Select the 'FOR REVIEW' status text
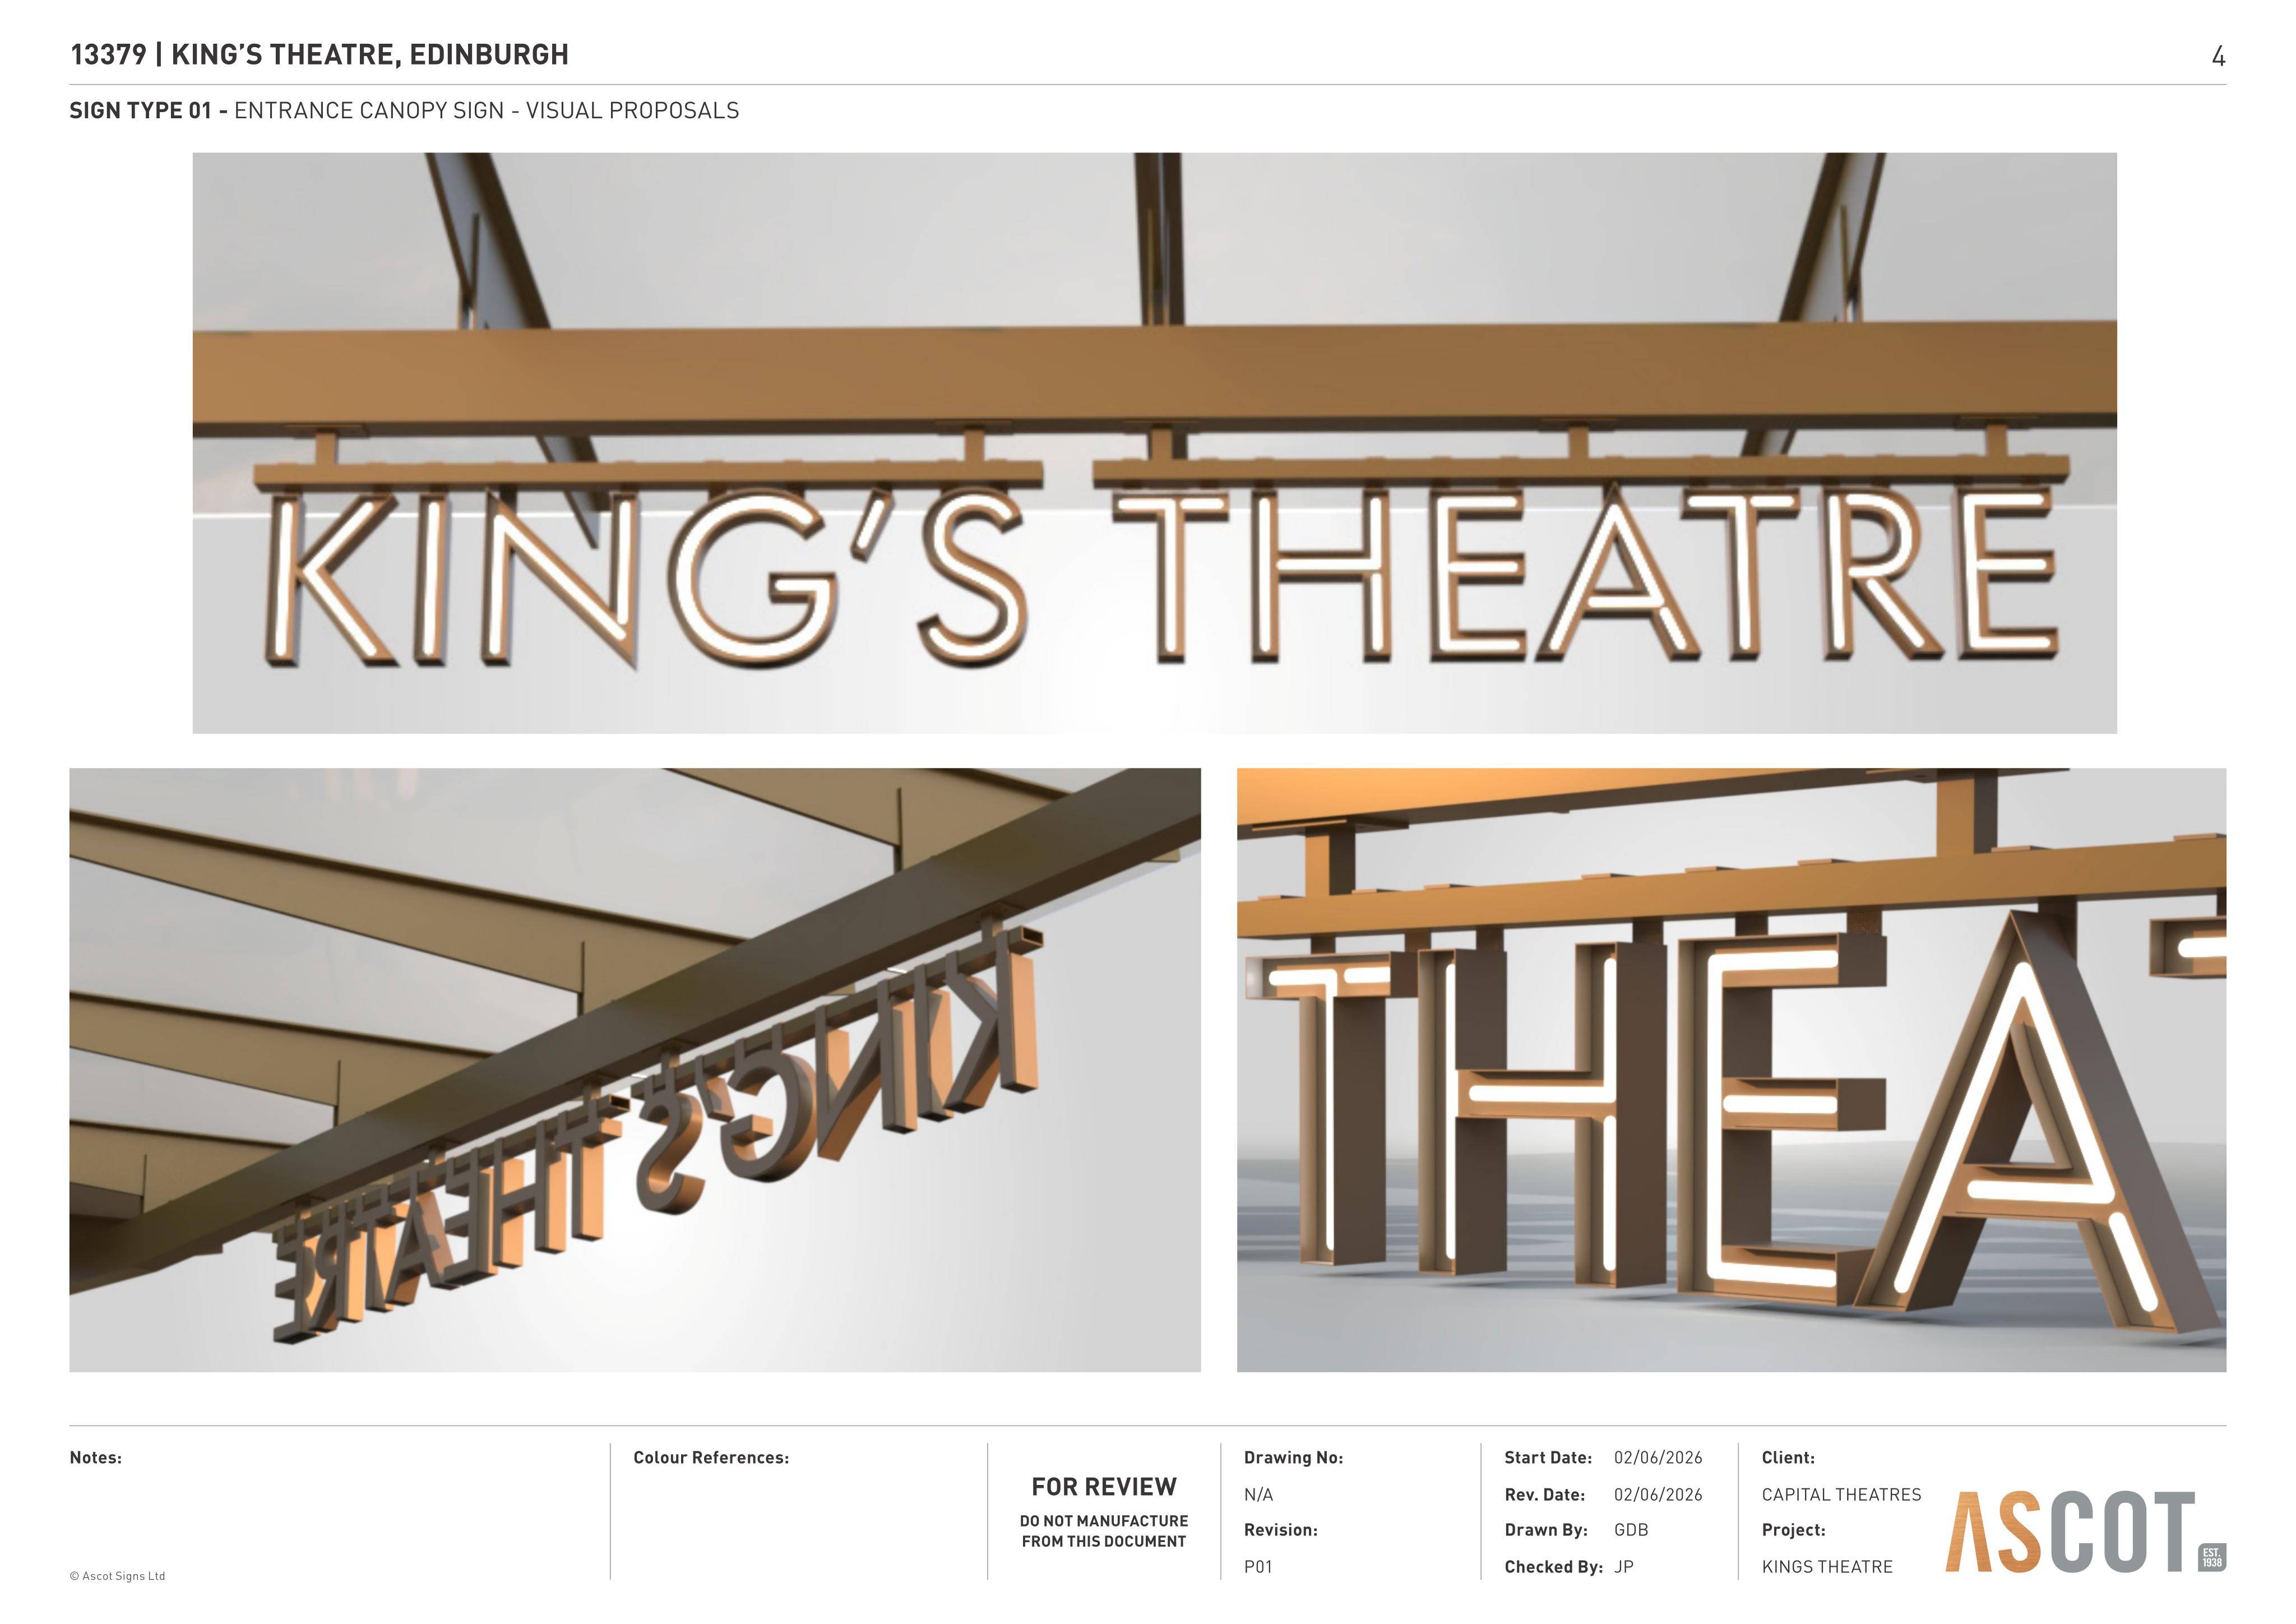Image resolution: width=2296 pixels, height=1624 pixels. [1104, 1487]
